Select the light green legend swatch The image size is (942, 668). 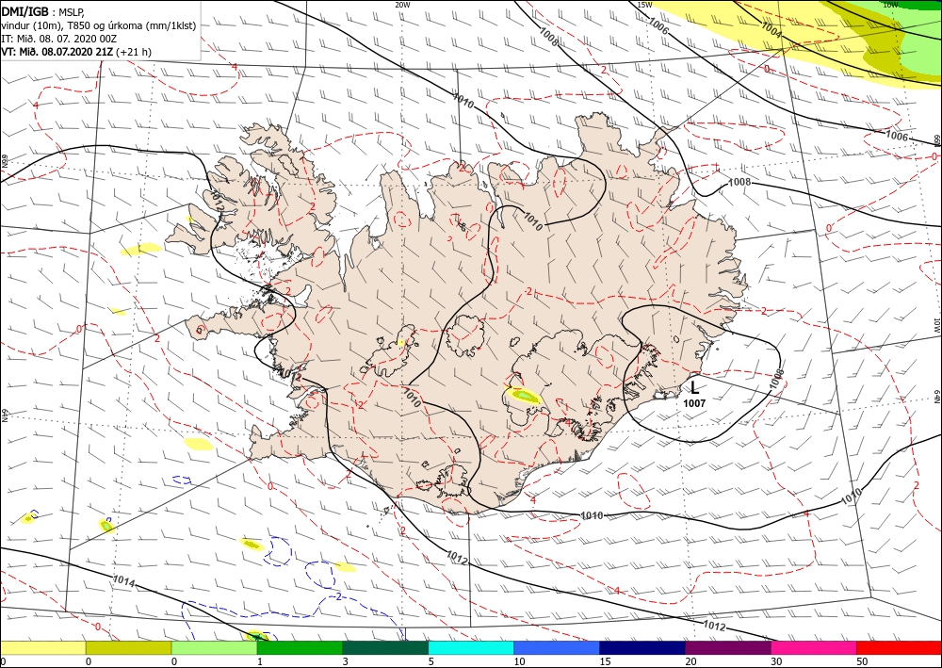[214, 647]
